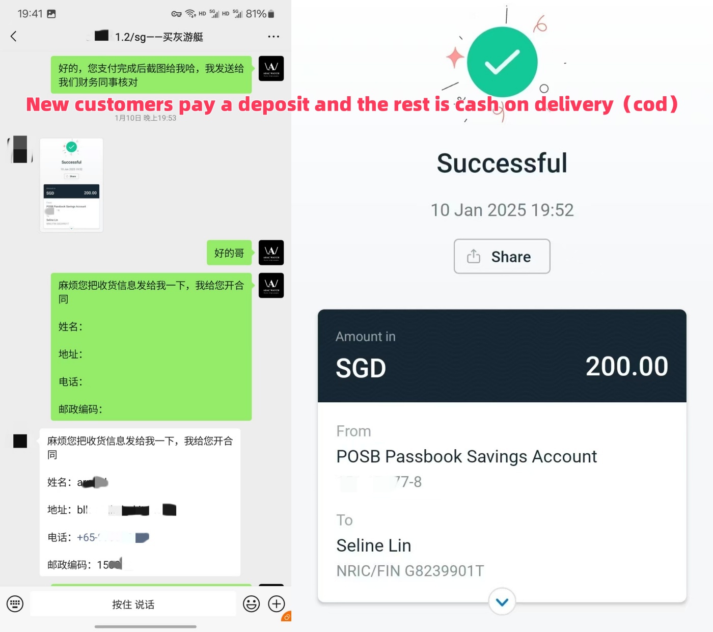Tap the battery status icon
The width and height of the screenshot is (713, 632).
click(271, 14)
